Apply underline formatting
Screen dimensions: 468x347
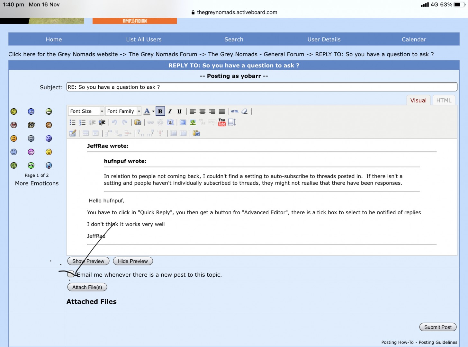[x=179, y=111]
